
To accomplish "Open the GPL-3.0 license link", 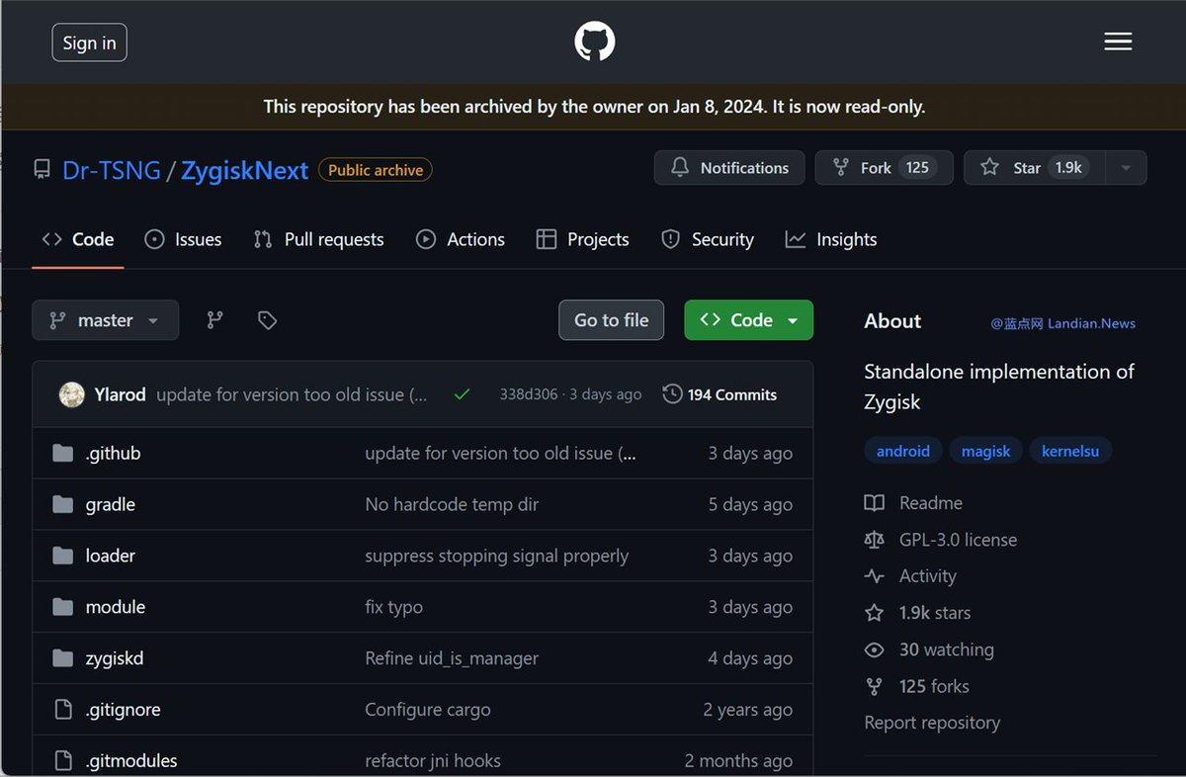I will pos(940,540).
